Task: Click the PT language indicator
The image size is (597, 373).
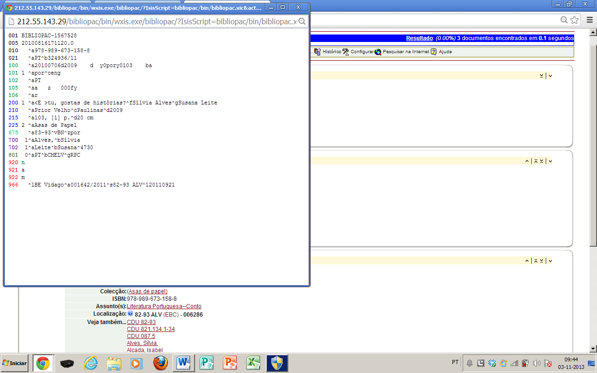Action: tap(455, 363)
